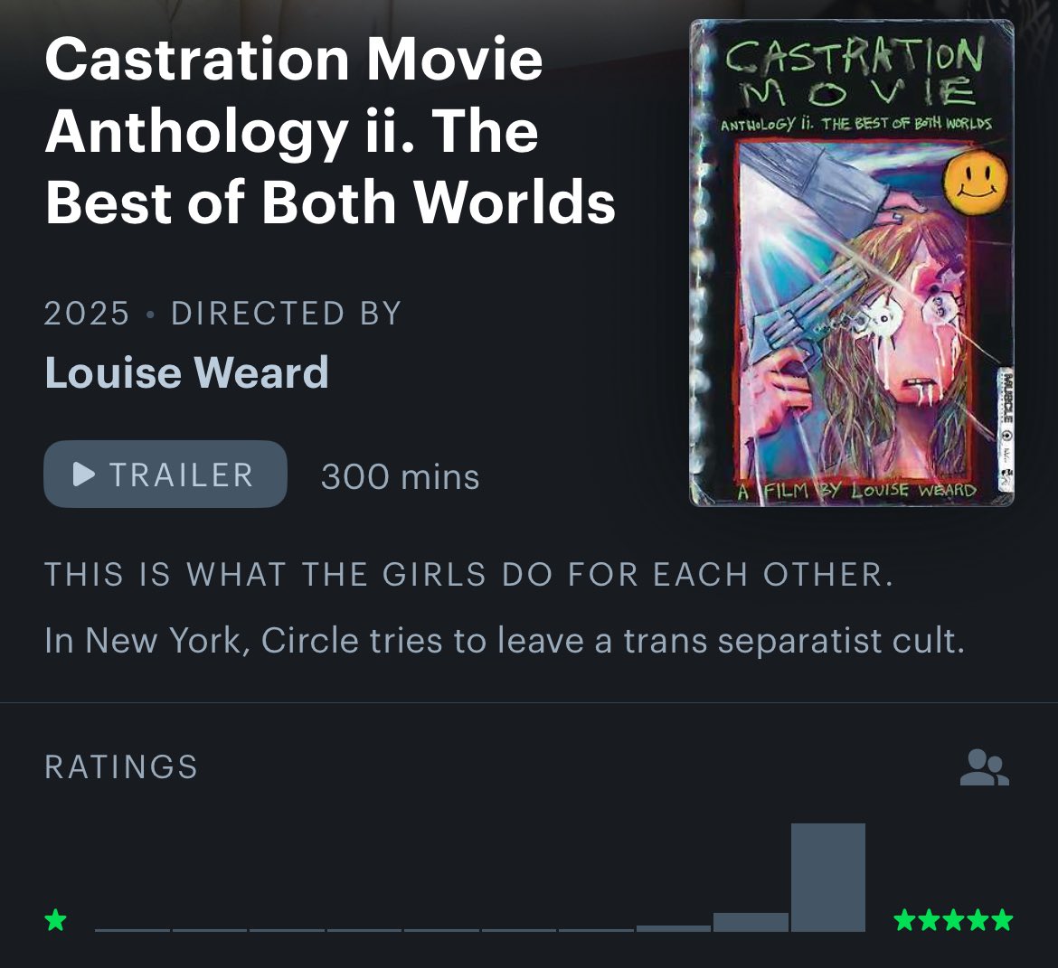Play the film trailer
Image resolution: width=1058 pixels, height=968 pixels.
tap(165, 475)
